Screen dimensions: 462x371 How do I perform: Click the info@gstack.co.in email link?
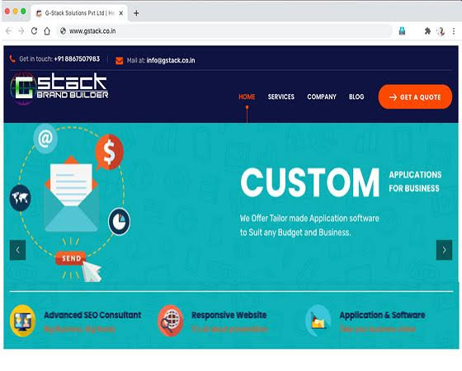coord(171,61)
